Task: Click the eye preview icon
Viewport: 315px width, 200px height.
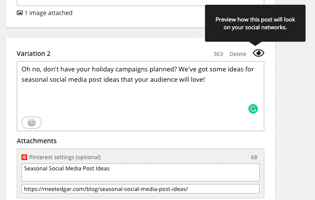Action: pos(258,53)
